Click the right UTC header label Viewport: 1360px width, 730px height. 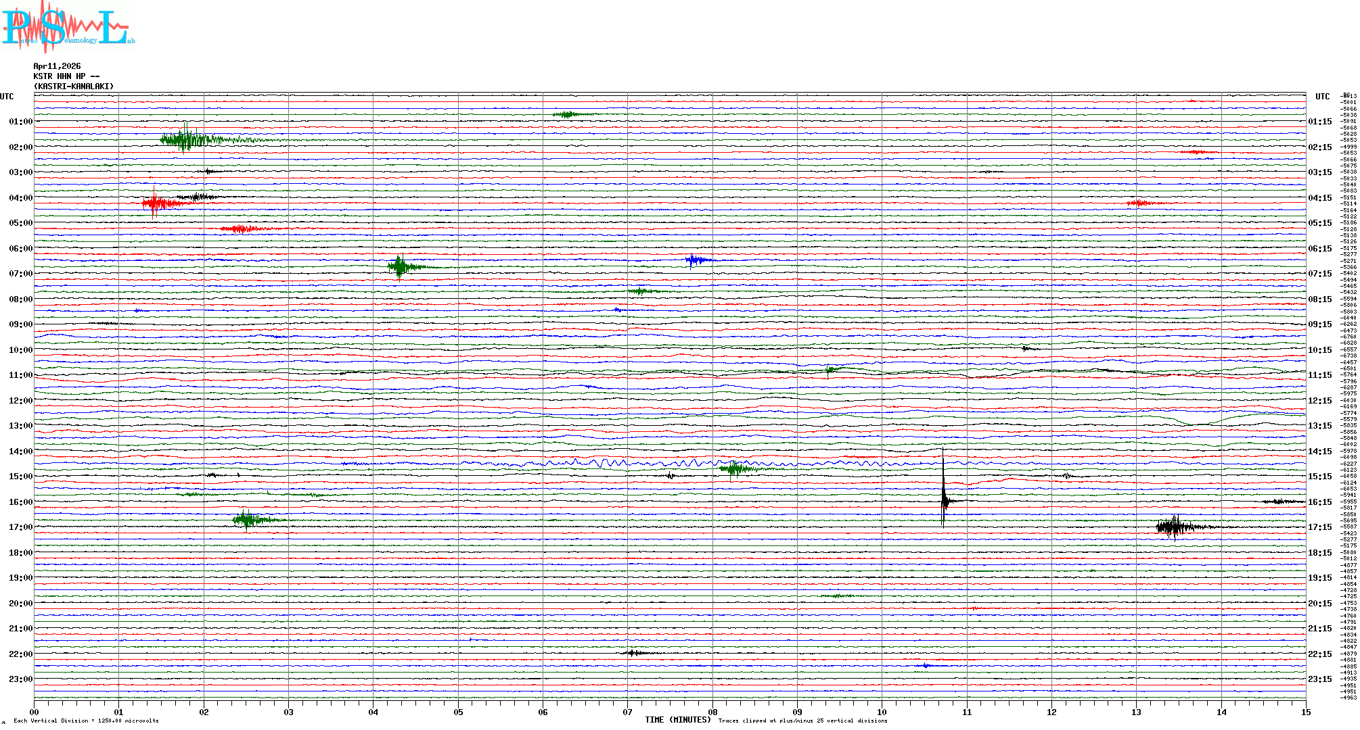[x=1322, y=97]
